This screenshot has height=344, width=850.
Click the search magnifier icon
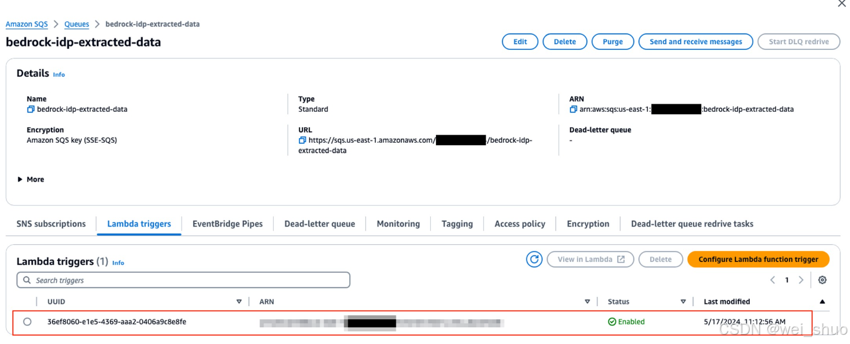tap(27, 280)
